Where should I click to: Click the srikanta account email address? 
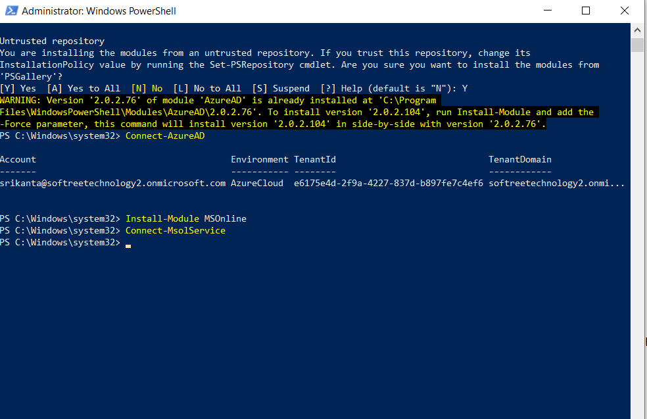[112, 183]
